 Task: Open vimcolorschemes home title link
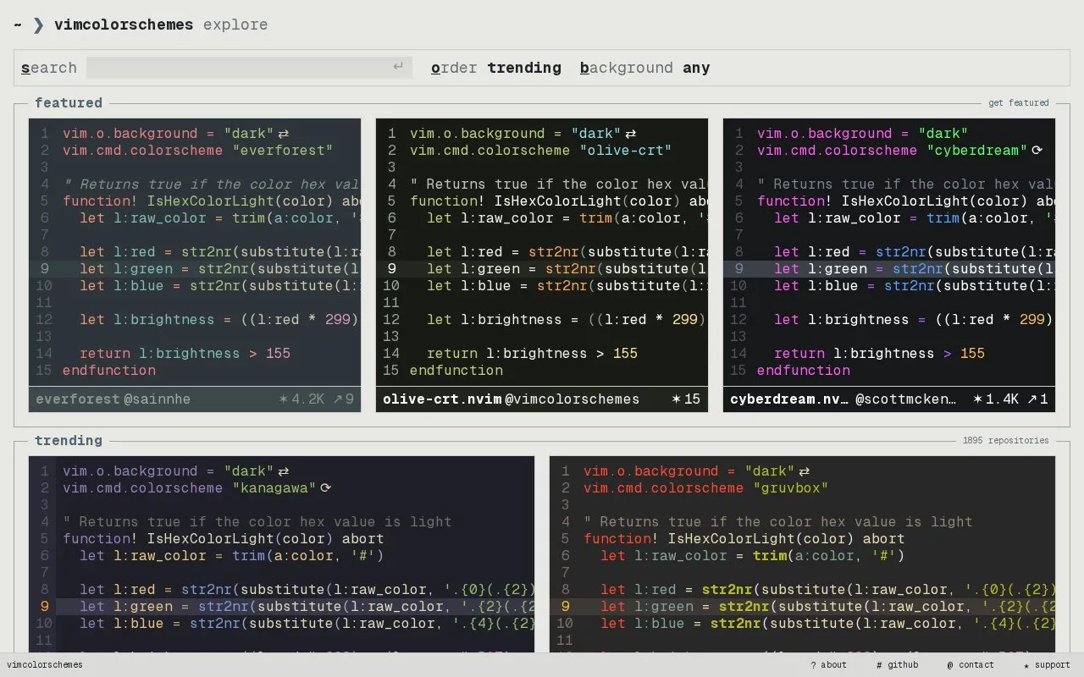click(x=124, y=25)
